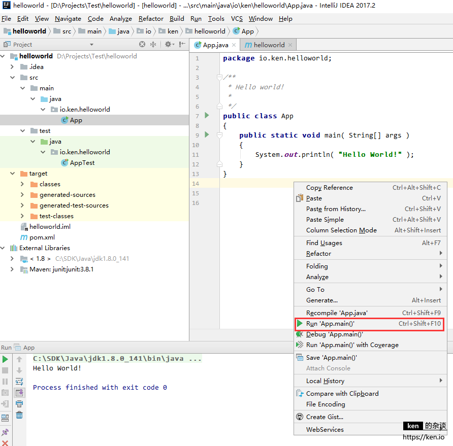Open Project panel settings gear

point(169,44)
